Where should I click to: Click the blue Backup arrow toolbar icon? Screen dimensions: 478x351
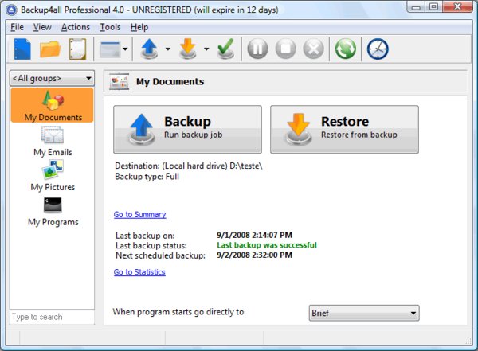point(149,49)
